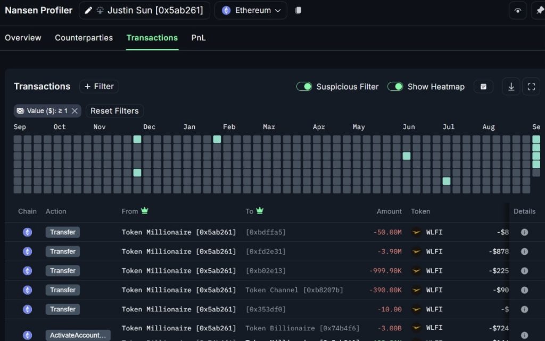Add a new filter with Filter button

coord(99,87)
